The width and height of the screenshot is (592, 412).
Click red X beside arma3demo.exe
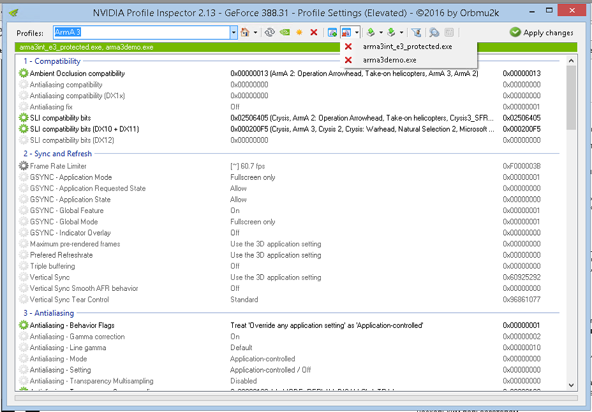coord(348,60)
